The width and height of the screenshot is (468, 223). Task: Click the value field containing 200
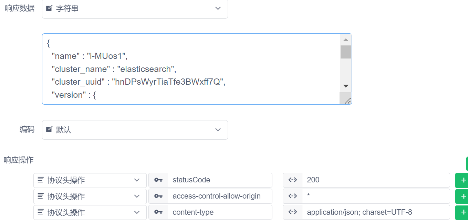pos(375,180)
